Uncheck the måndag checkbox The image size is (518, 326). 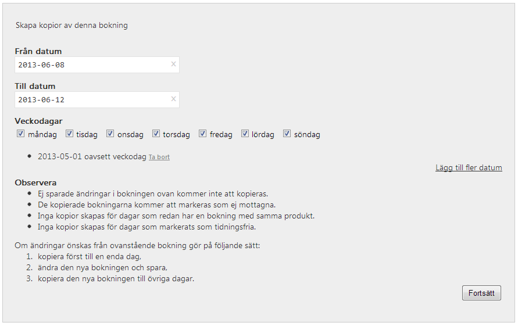click(x=20, y=134)
